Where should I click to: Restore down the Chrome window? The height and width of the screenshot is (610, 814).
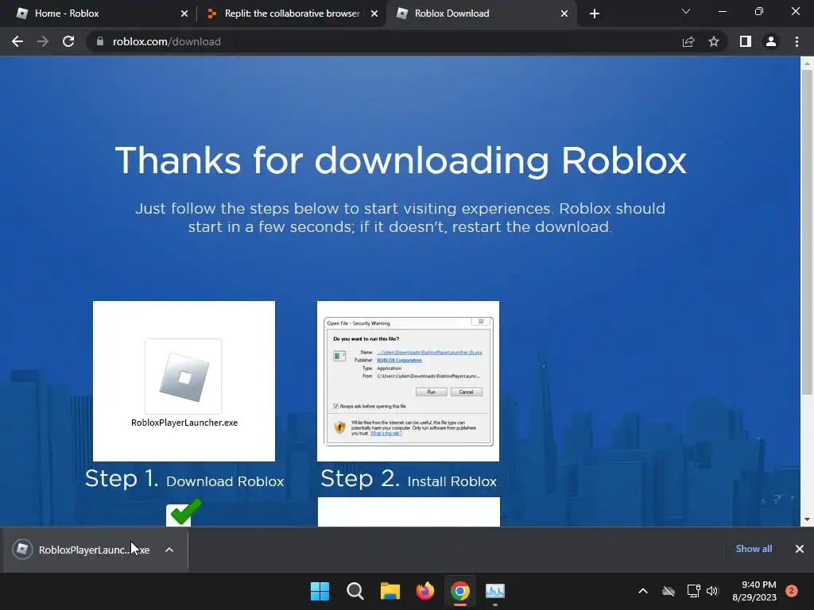click(x=759, y=11)
